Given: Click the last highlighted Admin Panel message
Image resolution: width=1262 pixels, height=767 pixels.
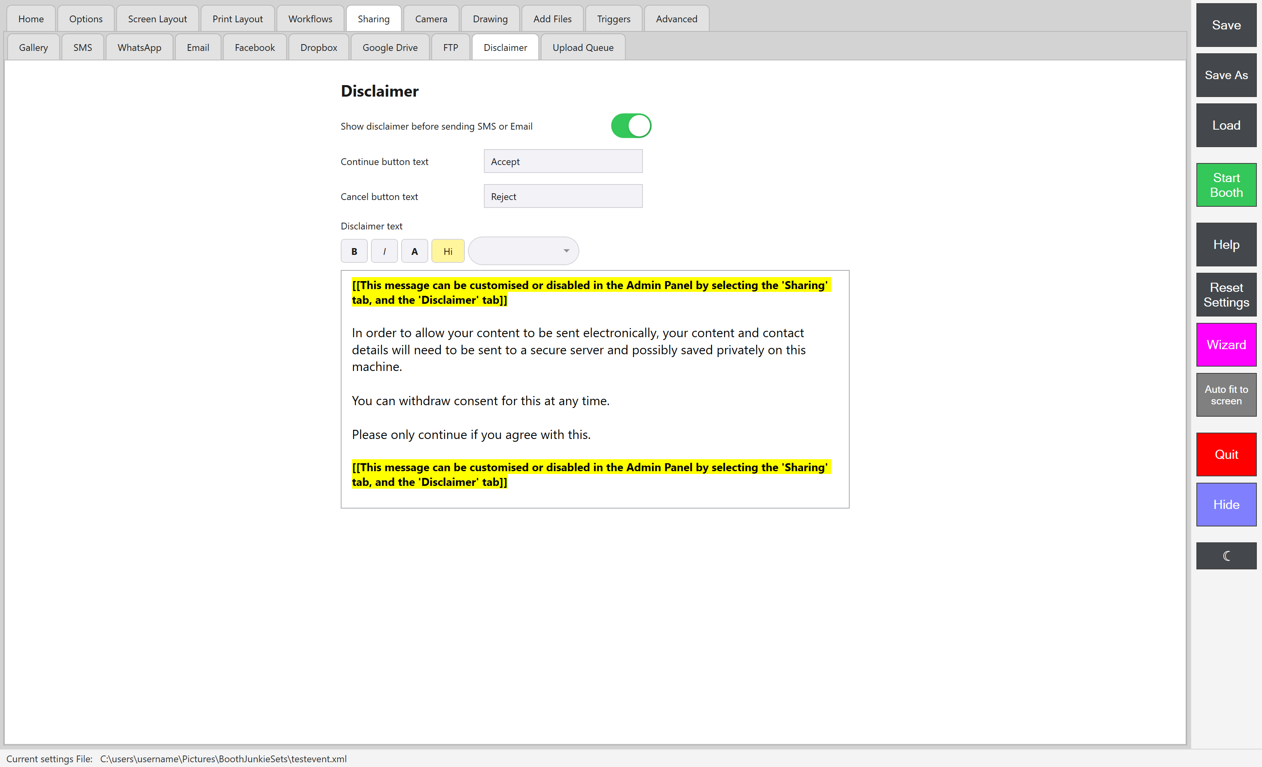Looking at the screenshot, I should tap(590, 474).
